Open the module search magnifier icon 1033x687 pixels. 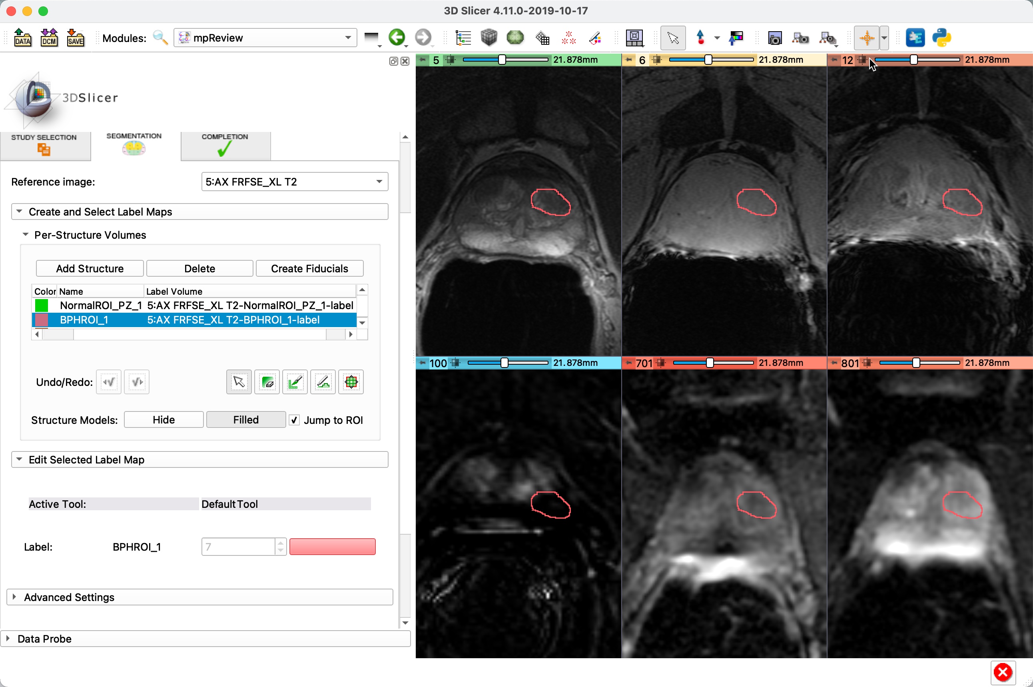click(x=160, y=38)
